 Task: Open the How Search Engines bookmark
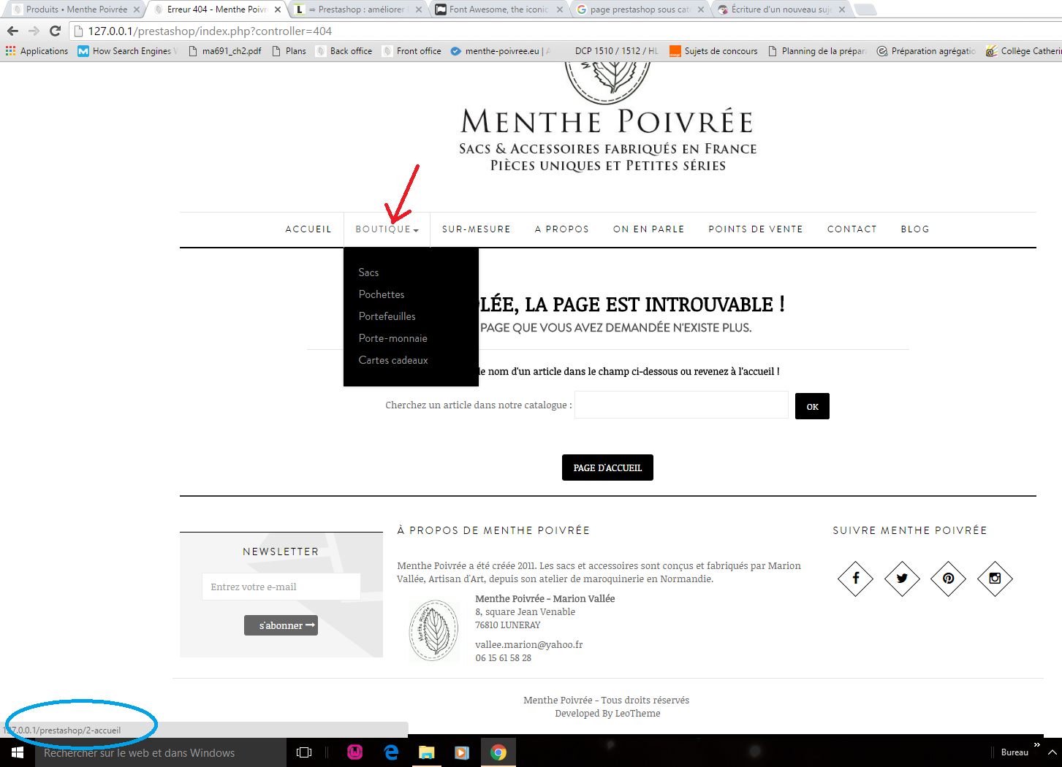click(128, 51)
